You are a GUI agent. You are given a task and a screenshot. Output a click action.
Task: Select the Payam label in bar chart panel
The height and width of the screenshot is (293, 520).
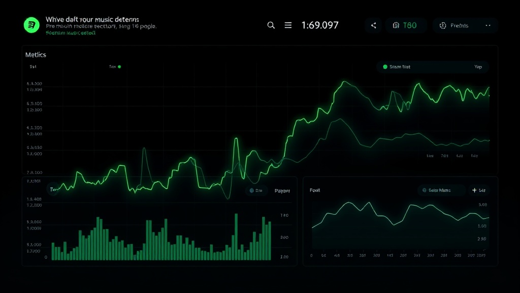click(x=282, y=191)
